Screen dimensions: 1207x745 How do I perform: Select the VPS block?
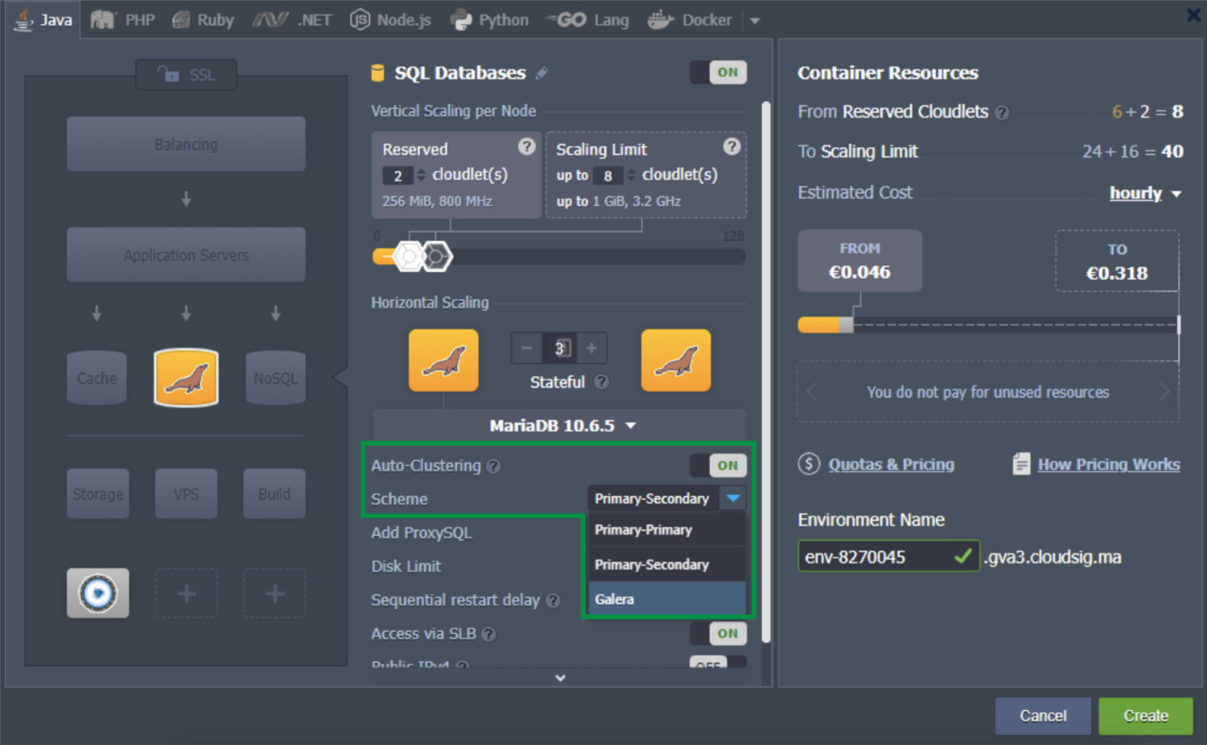tap(186, 493)
